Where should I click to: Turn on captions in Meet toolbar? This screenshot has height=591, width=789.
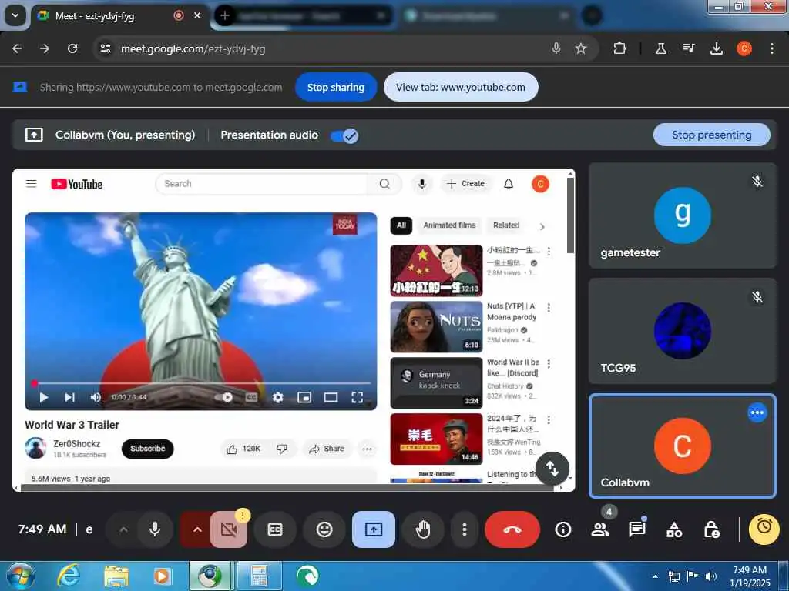(275, 529)
